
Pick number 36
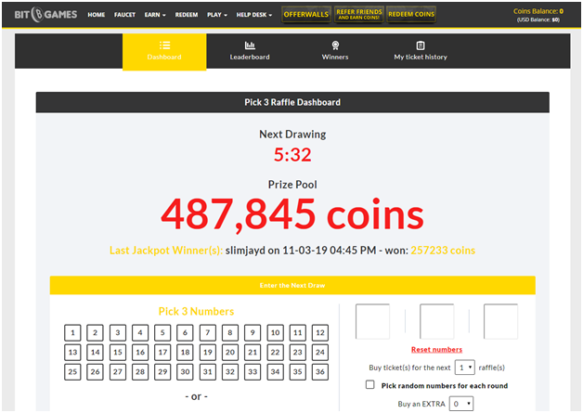click(x=320, y=372)
